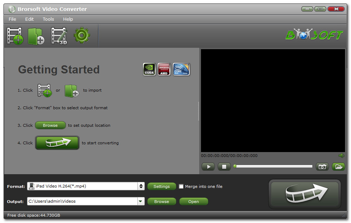Open the Help menu
The height and width of the screenshot is (223, 351).
point(68,19)
